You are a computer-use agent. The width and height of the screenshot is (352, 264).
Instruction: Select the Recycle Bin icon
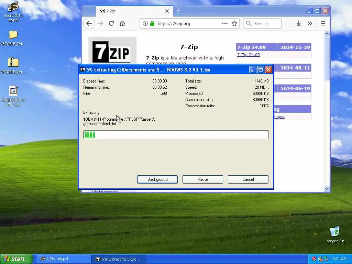tap(335, 235)
